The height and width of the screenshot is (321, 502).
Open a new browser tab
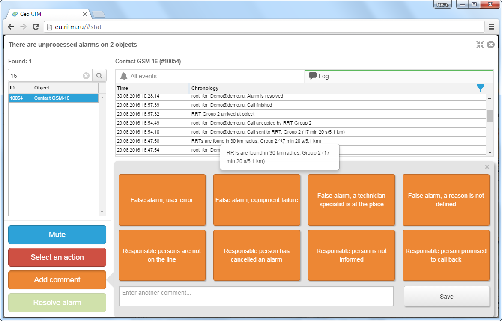coord(98,14)
